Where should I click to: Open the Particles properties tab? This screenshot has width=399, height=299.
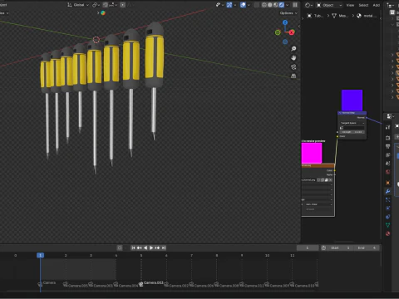point(387,200)
